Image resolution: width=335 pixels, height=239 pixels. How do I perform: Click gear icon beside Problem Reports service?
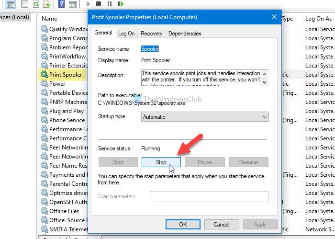pos(44,47)
